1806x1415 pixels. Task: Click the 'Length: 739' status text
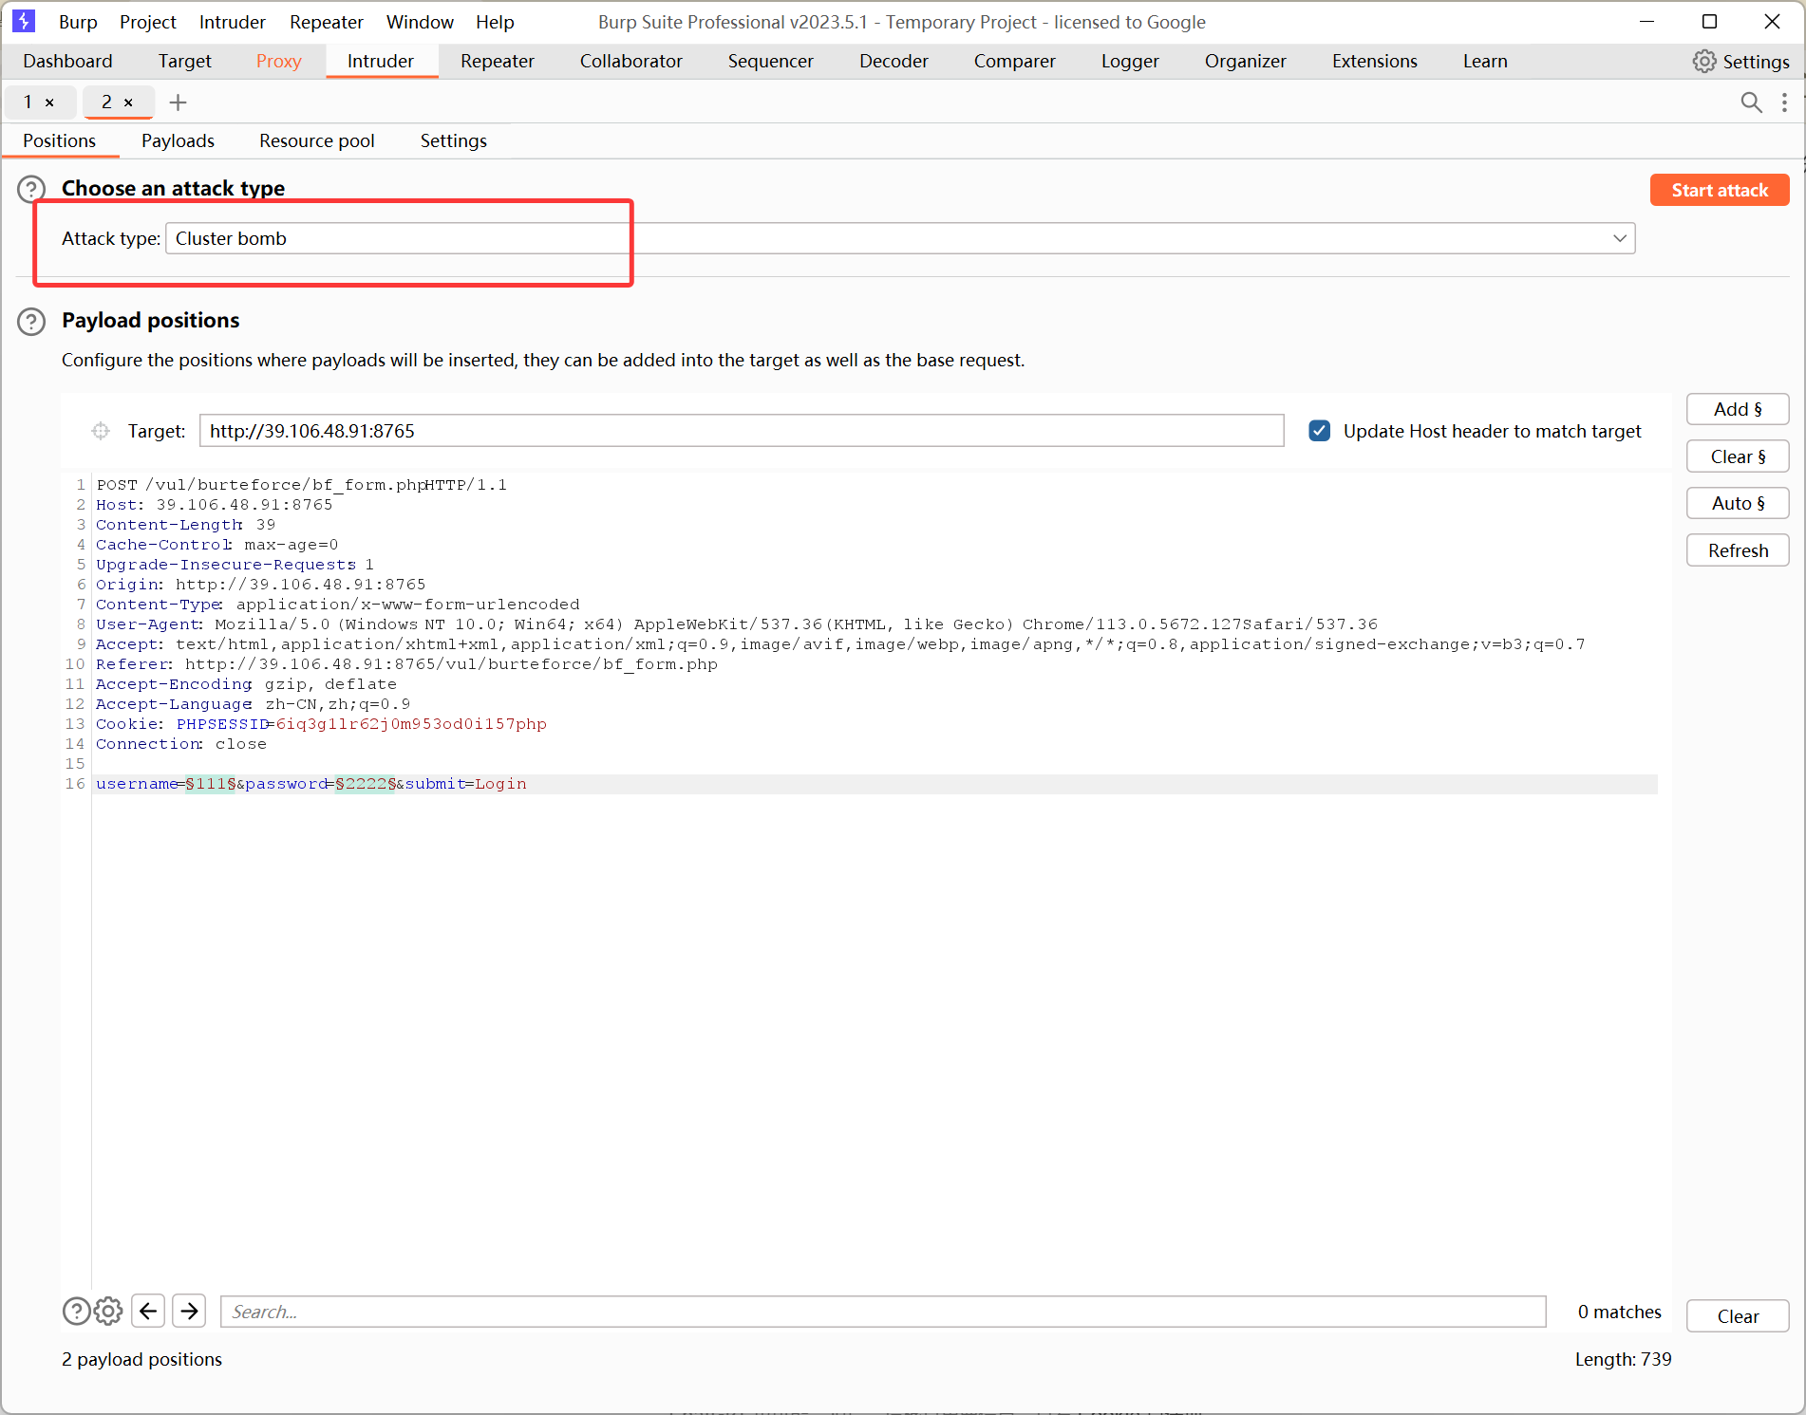[1623, 1359]
